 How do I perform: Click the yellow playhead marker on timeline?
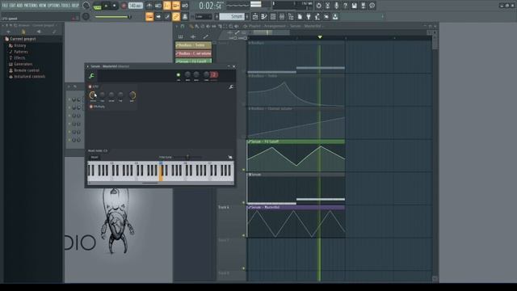tap(320, 37)
